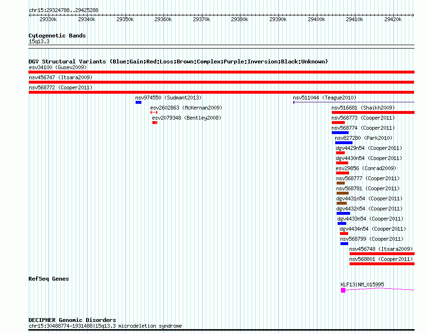Click the brown bar under nsv568781
The width and height of the screenshot is (428, 333).
pyautogui.click(x=342, y=193)
